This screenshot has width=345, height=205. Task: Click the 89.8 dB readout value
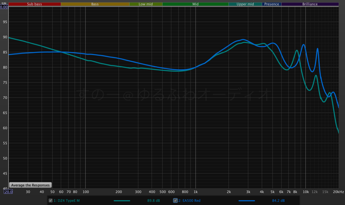(x=154, y=200)
